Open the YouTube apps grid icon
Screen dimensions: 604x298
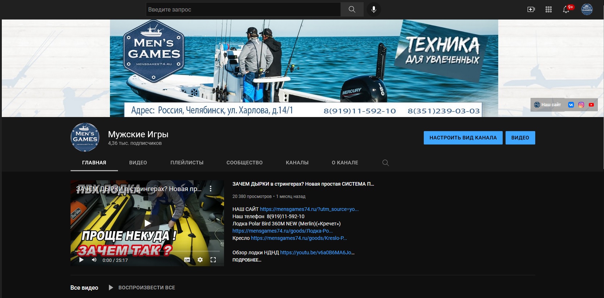coord(549,9)
